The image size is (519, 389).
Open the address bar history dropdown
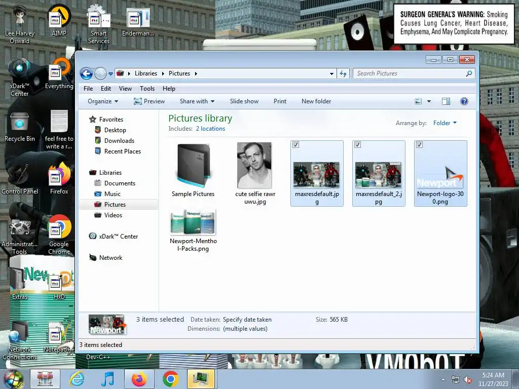click(331, 74)
